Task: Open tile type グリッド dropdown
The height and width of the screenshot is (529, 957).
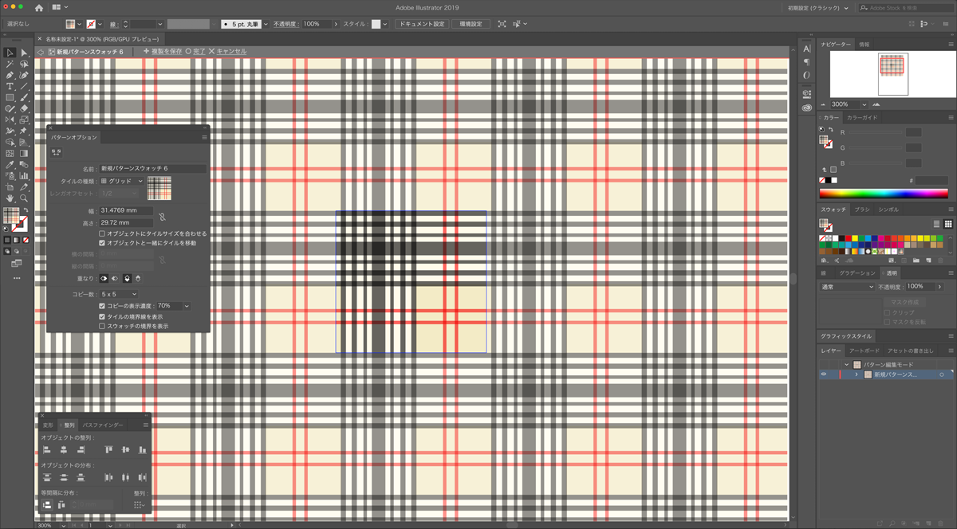Action: [x=121, y=181]
